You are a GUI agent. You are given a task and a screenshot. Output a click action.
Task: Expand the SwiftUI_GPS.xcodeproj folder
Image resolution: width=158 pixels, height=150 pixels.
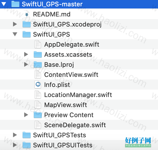[x=15, y=24]
